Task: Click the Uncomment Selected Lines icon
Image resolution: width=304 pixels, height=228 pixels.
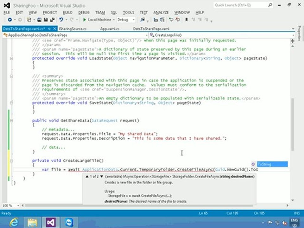Action: 162,20
